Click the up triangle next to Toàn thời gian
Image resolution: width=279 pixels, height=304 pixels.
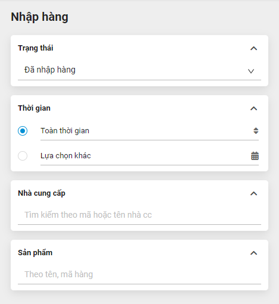click(256, 129)
